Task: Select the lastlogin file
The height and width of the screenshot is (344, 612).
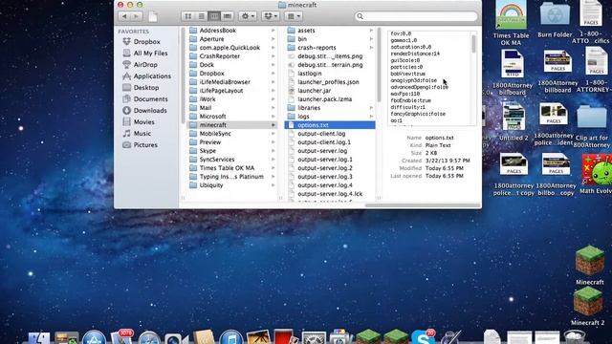Action: point(330,74)
